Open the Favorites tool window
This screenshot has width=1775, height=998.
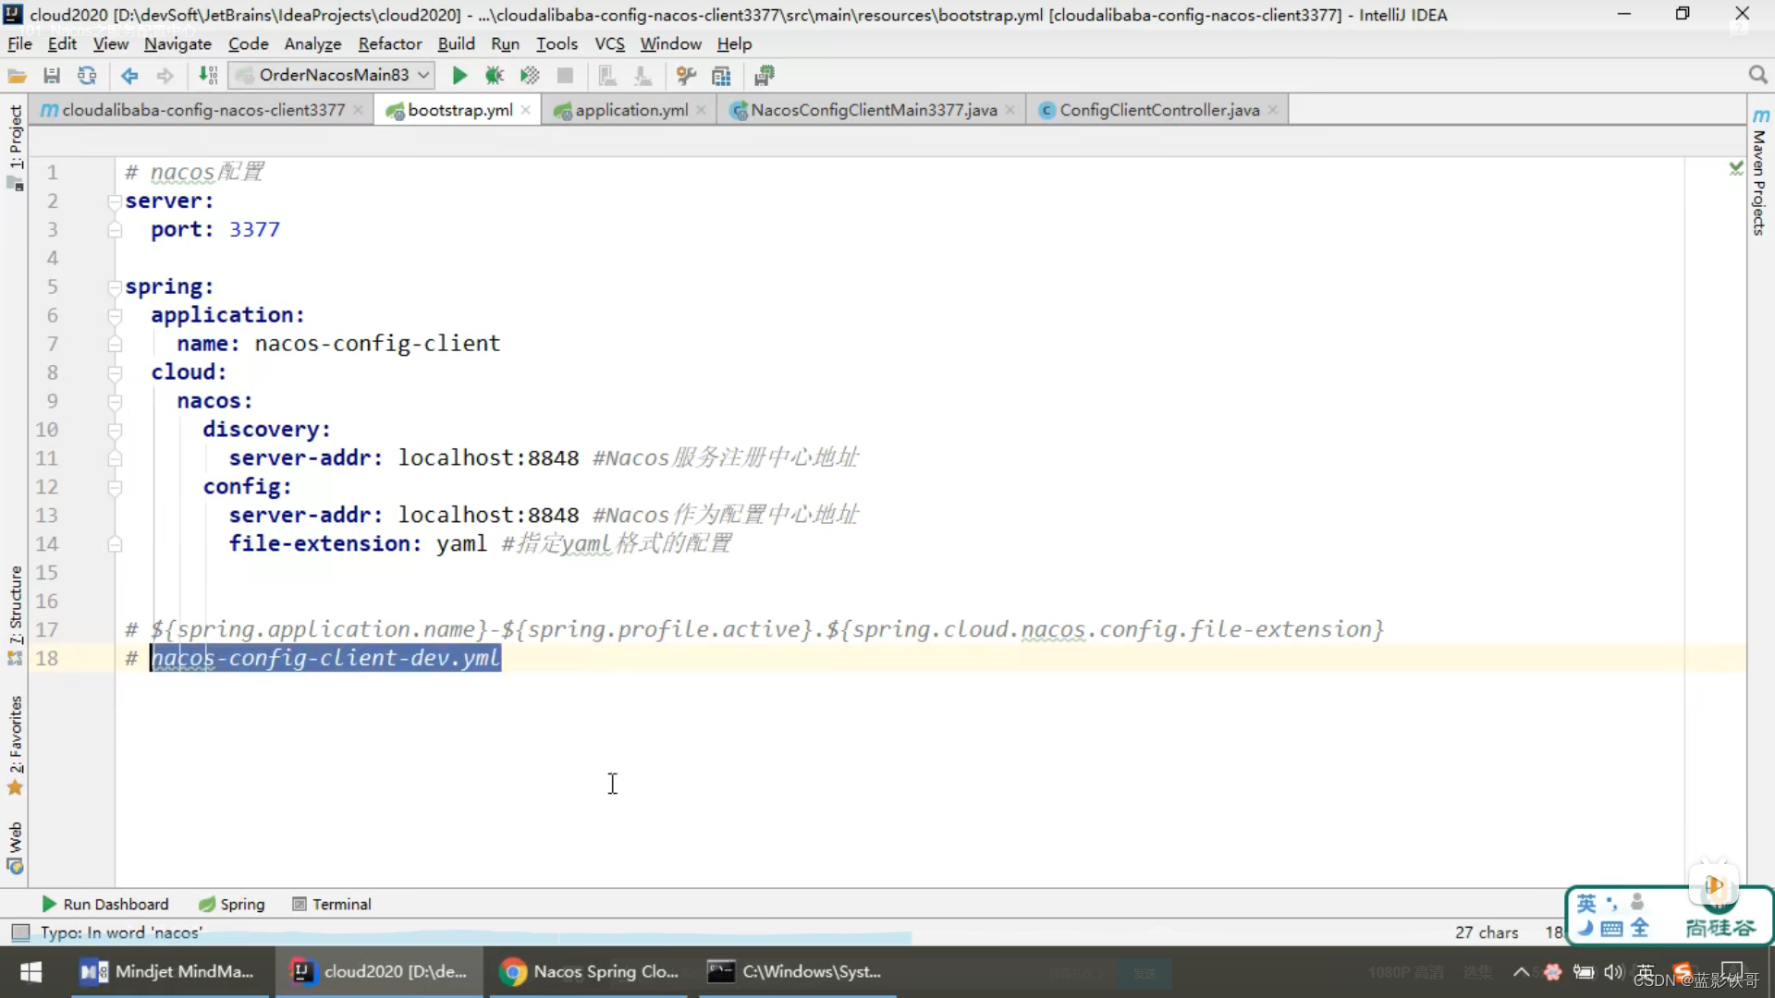coord(15,745)
